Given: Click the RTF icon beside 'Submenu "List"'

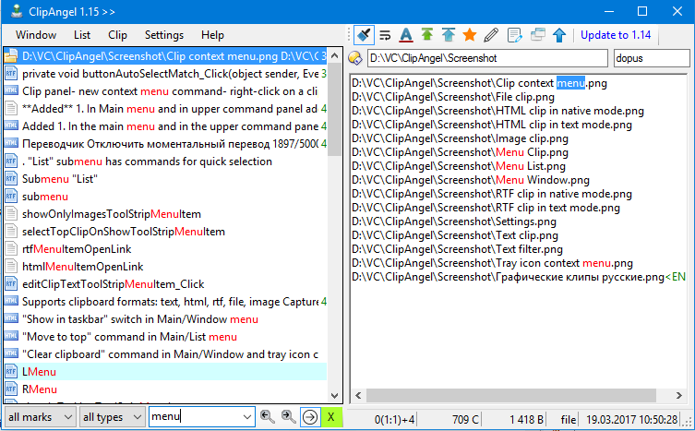Looking at the screenshot, I should 11,179.
